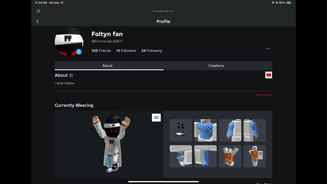Tap the battery status icon
The height and width of the screenshot is (184, 327).
point(289,3)
